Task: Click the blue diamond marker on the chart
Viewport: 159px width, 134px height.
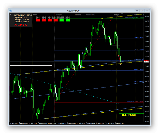Action: coord(82,53)
